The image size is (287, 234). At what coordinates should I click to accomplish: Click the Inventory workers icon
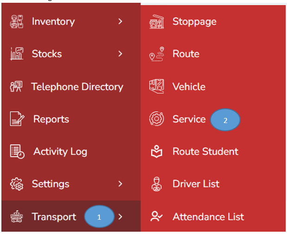pos(16,22)
